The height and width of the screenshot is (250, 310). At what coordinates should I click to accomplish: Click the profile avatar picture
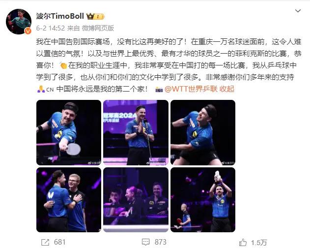(x=19, y=22)
